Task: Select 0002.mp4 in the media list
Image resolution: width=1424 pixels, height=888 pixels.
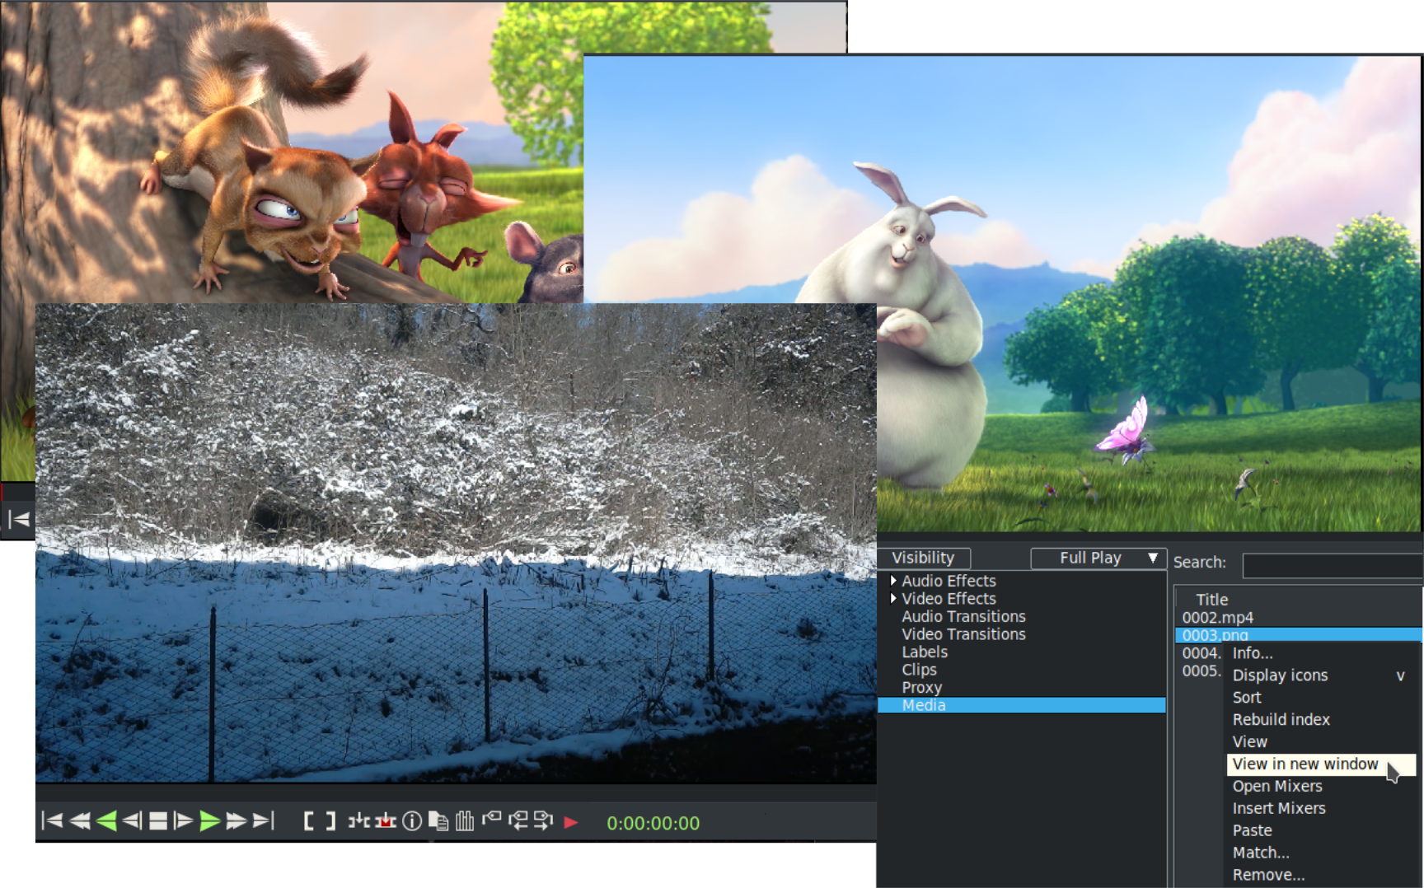Action: coord(1219,616)
